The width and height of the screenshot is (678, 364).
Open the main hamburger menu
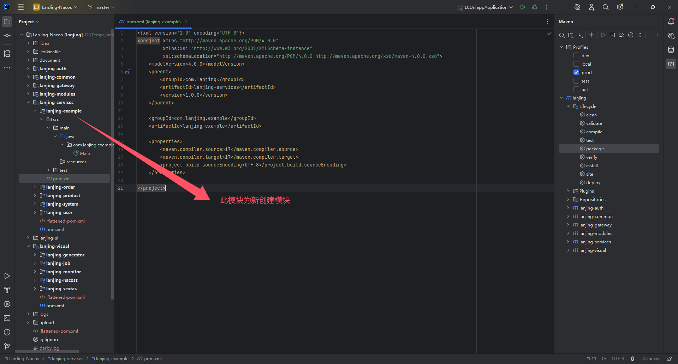[21, 7]
